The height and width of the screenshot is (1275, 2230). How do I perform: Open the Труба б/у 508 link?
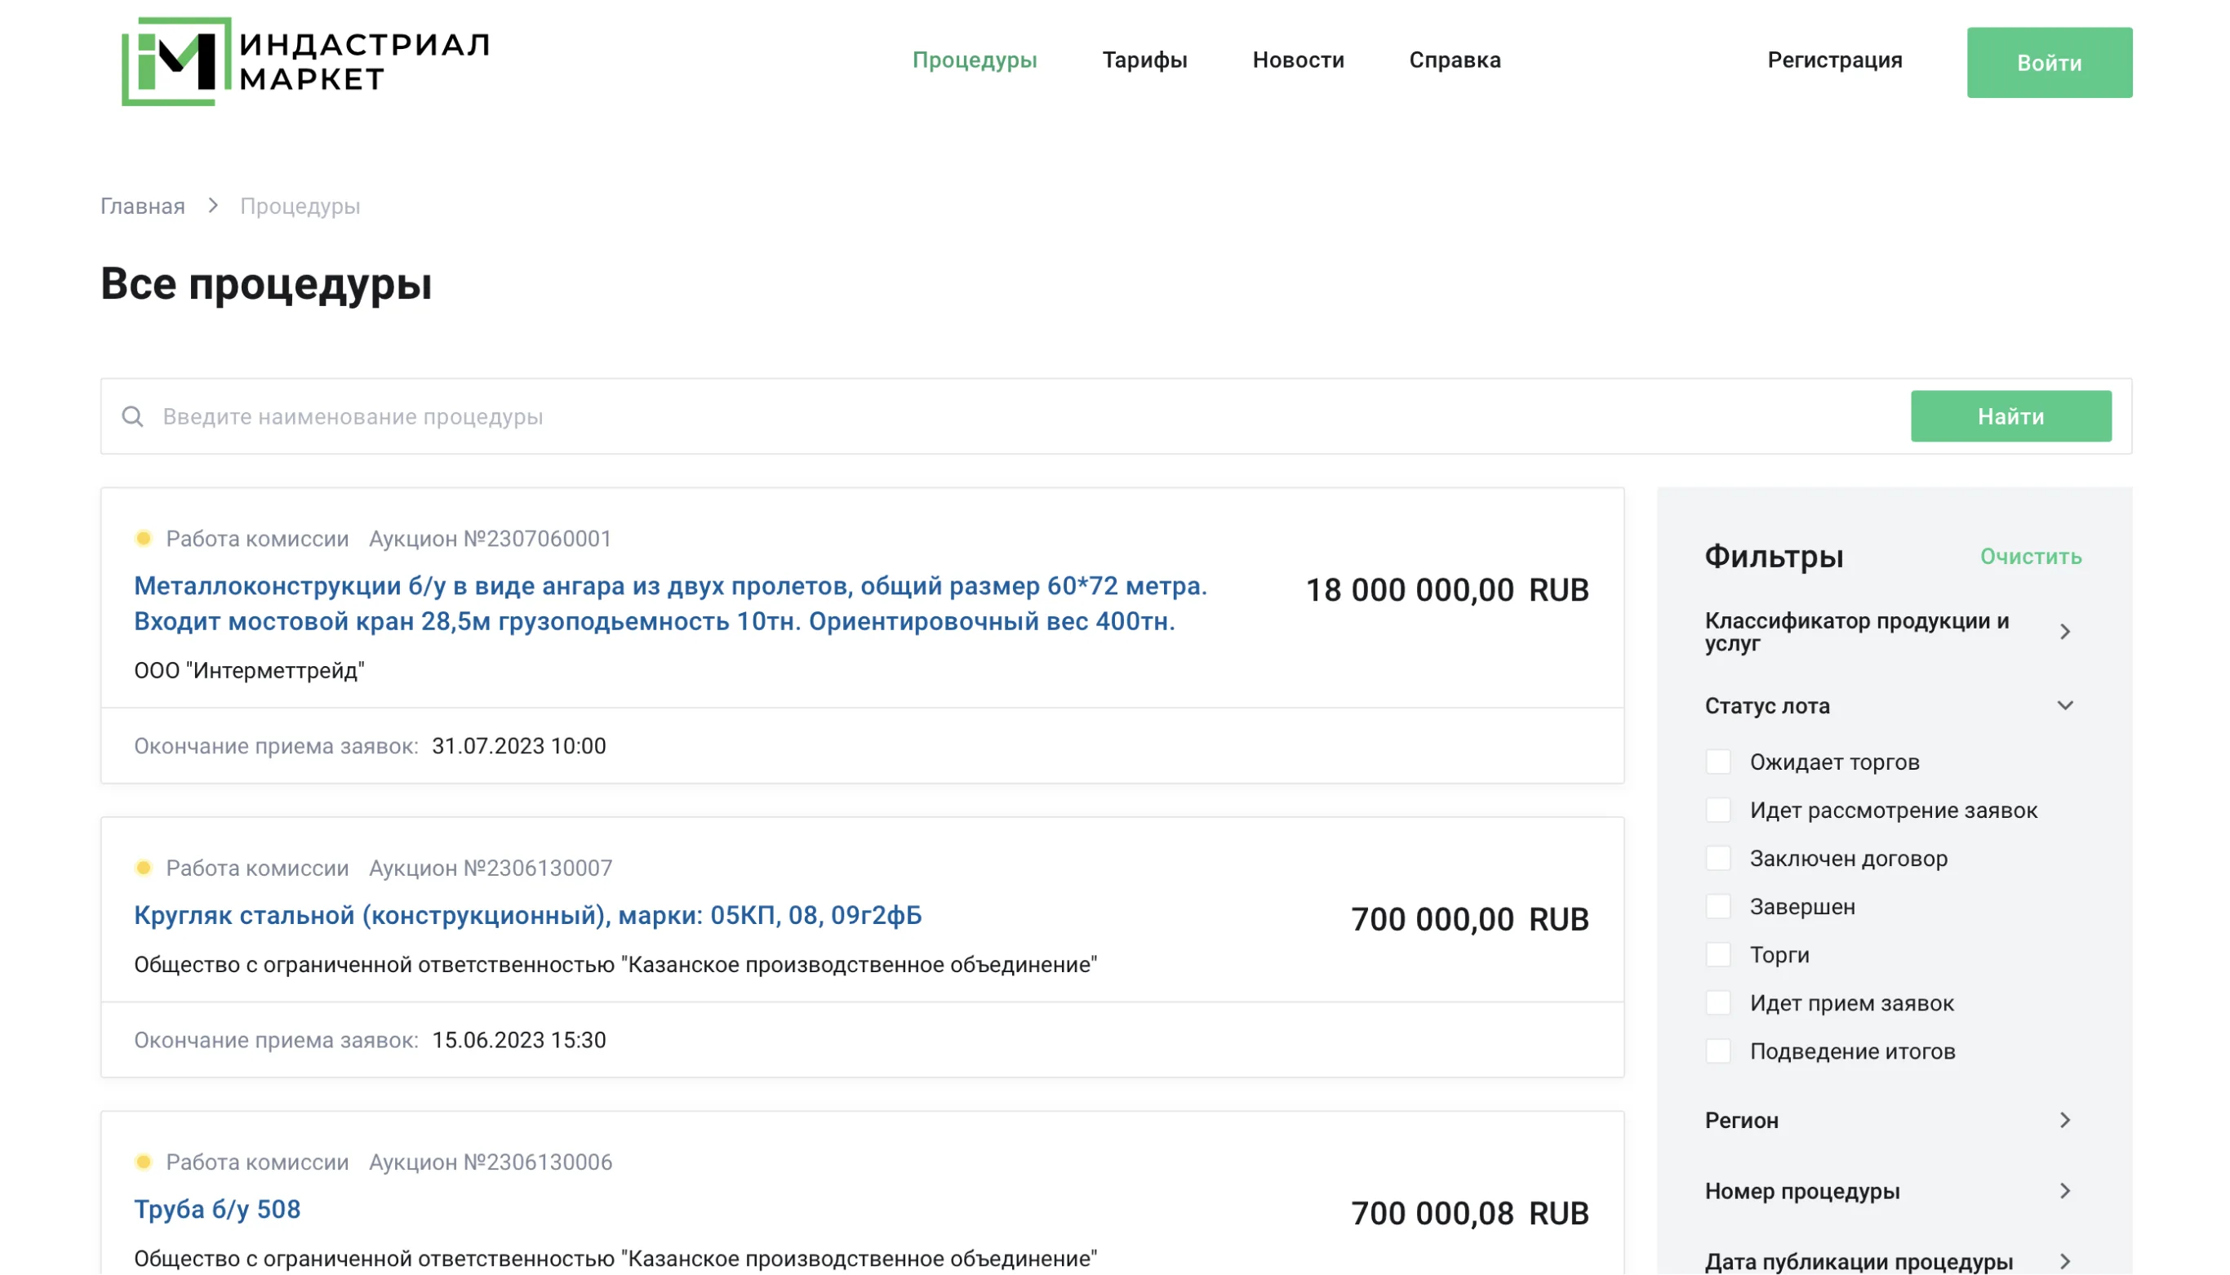coord(217,1210)
